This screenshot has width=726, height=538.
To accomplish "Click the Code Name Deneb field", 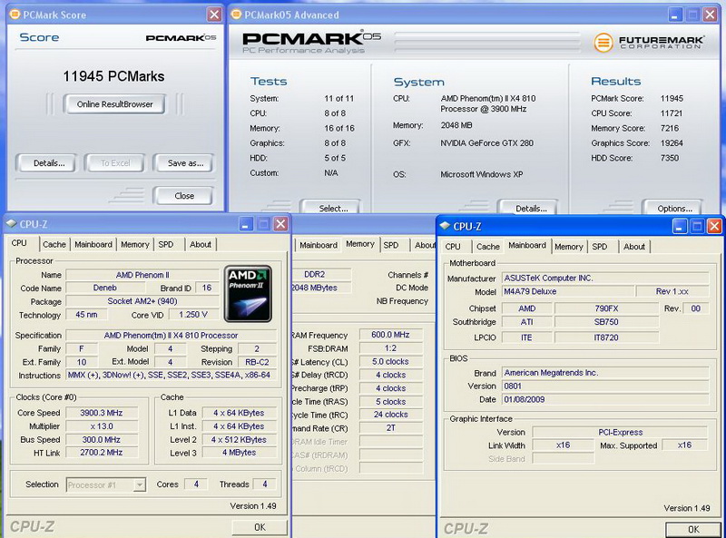I will [105, 288].
